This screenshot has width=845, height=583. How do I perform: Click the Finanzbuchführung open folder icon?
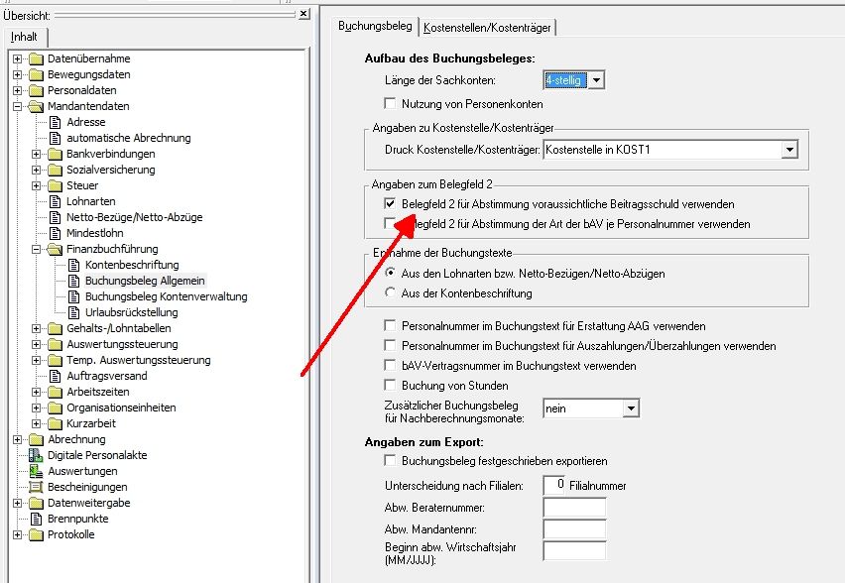coord(56,249)
